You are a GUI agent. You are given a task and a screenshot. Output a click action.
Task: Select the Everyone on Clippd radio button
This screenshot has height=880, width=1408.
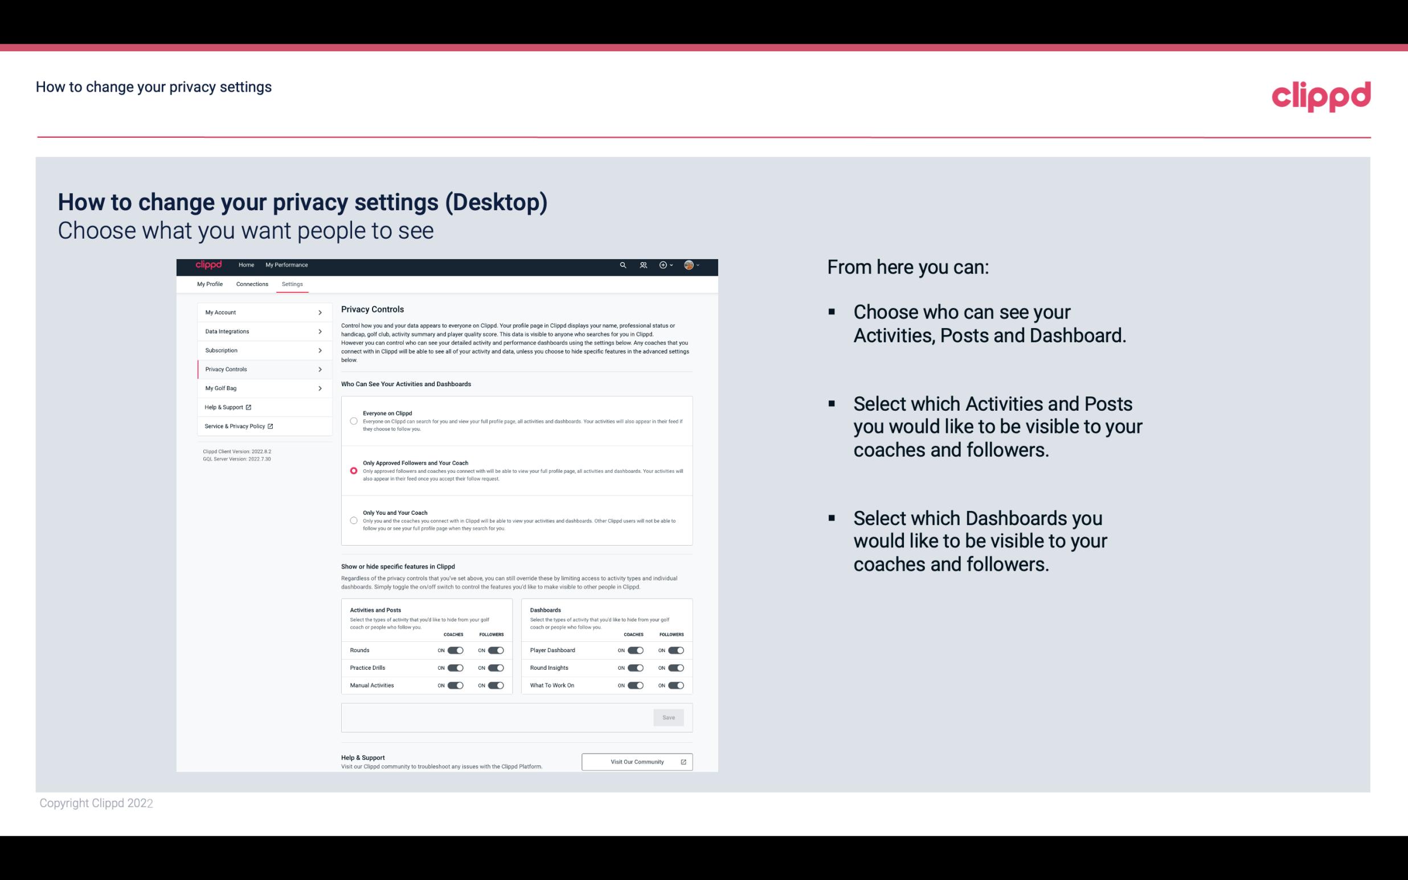[354, 420]
